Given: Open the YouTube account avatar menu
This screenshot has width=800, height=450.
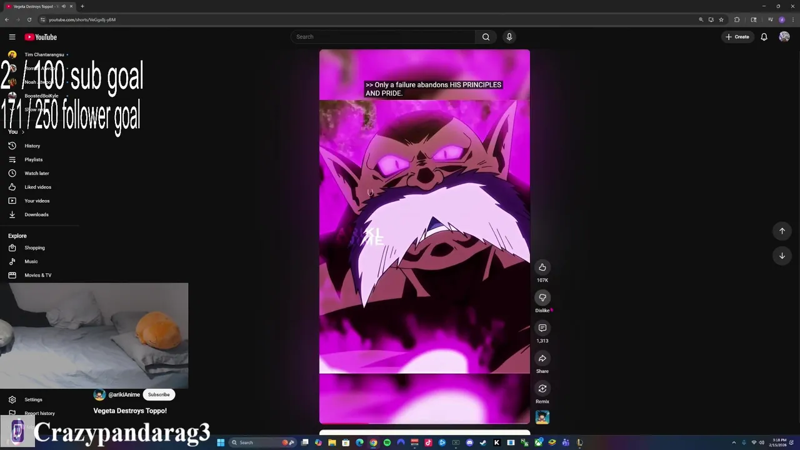Looking at the screenshot, I should pos(784,37).
